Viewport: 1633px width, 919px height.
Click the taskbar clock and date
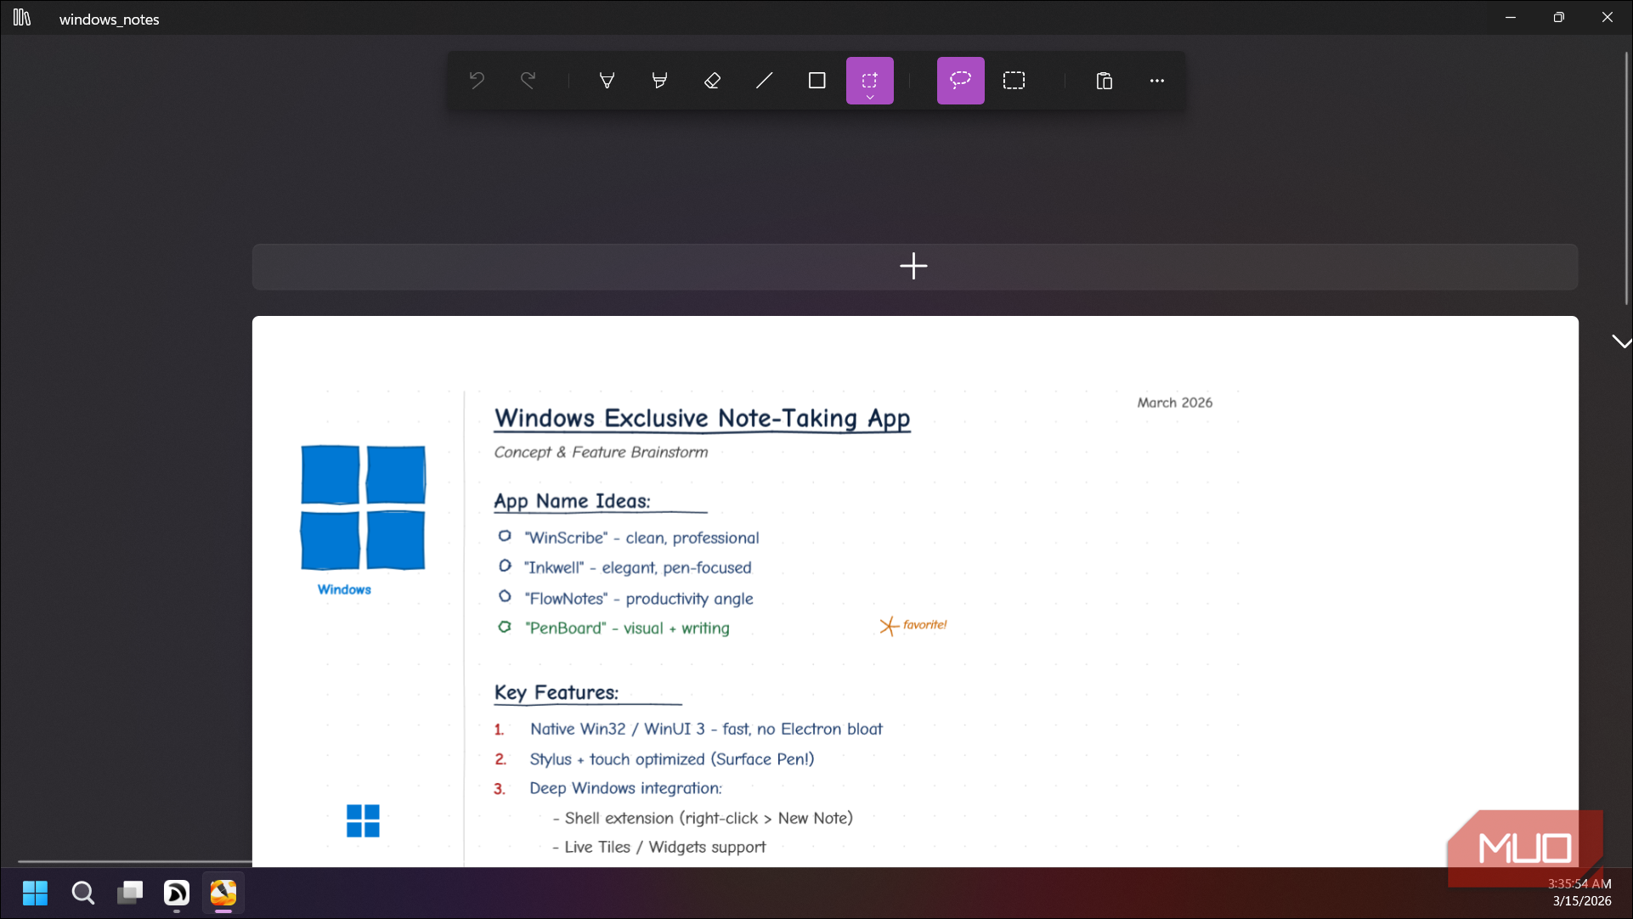click(1579, 892)
